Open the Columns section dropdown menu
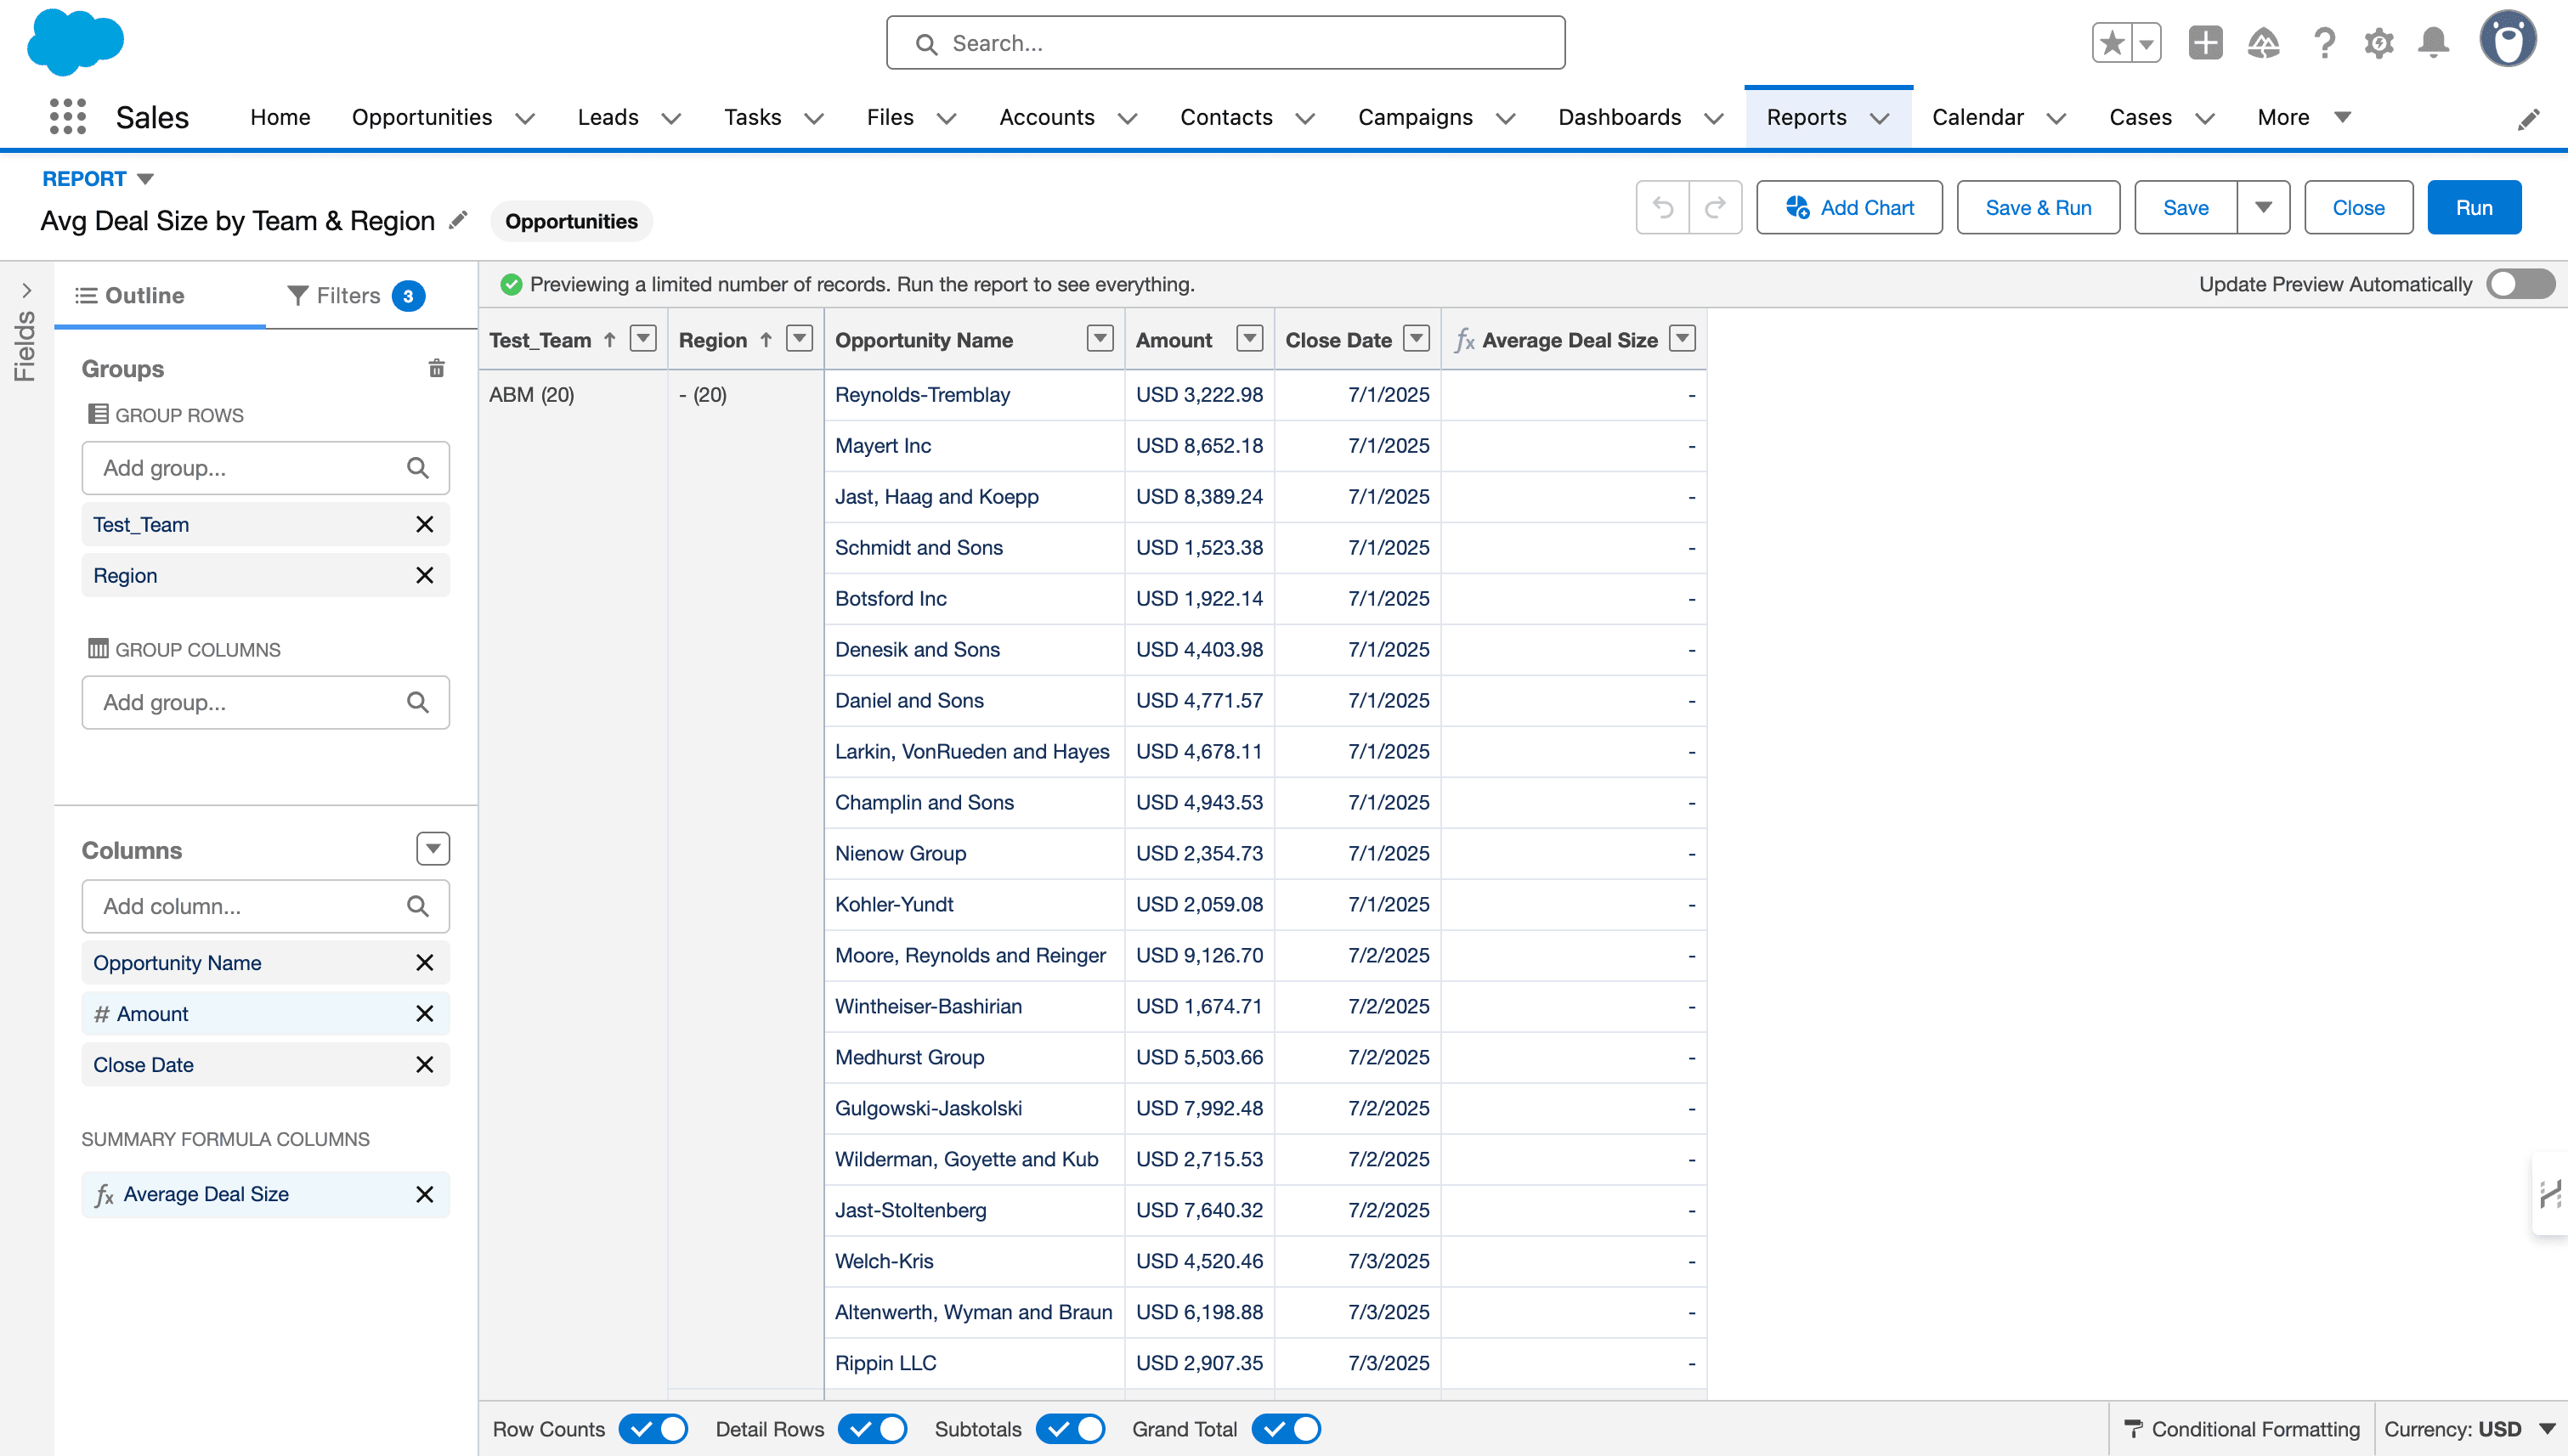The width and height of the screenshot is (2568, 1456). pyautogui.click(x=433, y=849)
